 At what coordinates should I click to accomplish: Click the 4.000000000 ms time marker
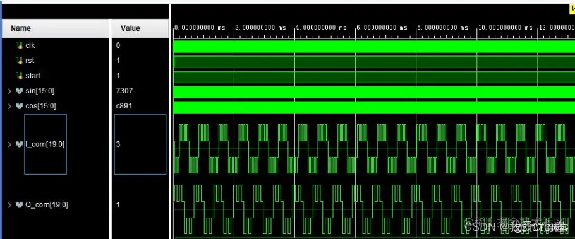click(320, 28)
